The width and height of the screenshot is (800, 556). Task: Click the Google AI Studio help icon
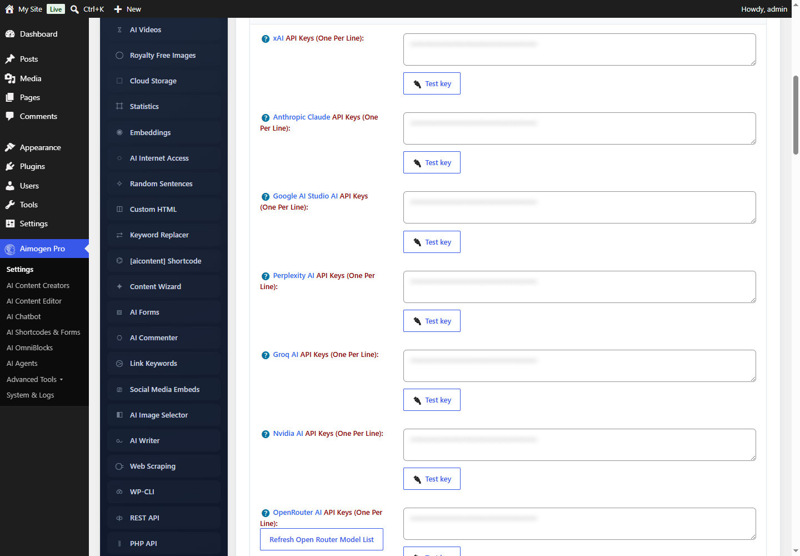tap(266, 197)
